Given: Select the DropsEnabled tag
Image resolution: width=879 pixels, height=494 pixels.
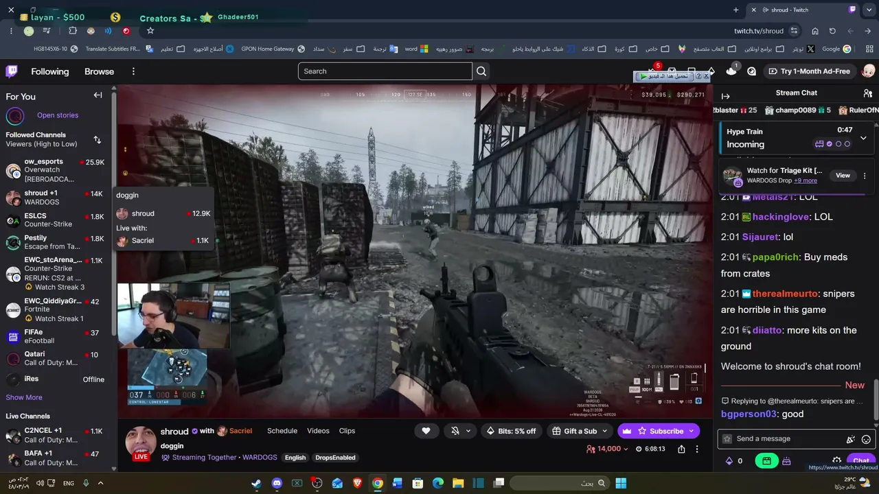Looking at the screenshot, I should coord(335,458).
